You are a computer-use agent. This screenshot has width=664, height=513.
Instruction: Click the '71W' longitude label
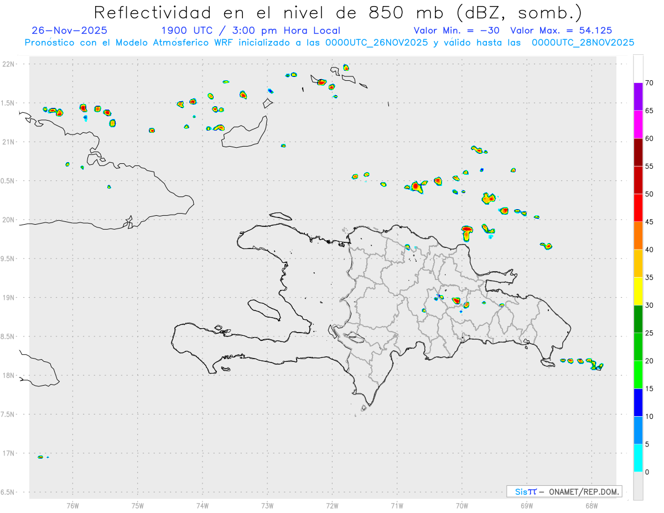pyautogui.click(x=397, y=505)
